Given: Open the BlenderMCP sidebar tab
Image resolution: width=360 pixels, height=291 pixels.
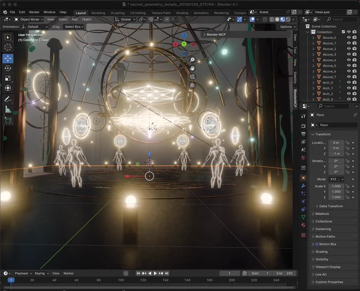Looking at the screenshot, I should click(x=295, y=99).
